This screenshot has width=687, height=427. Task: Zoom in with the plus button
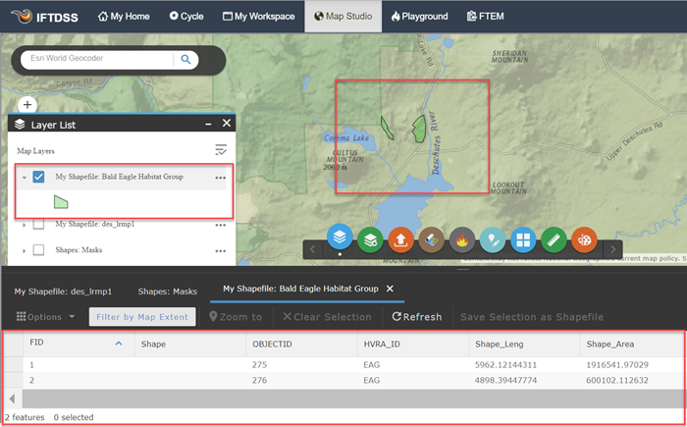27,105
